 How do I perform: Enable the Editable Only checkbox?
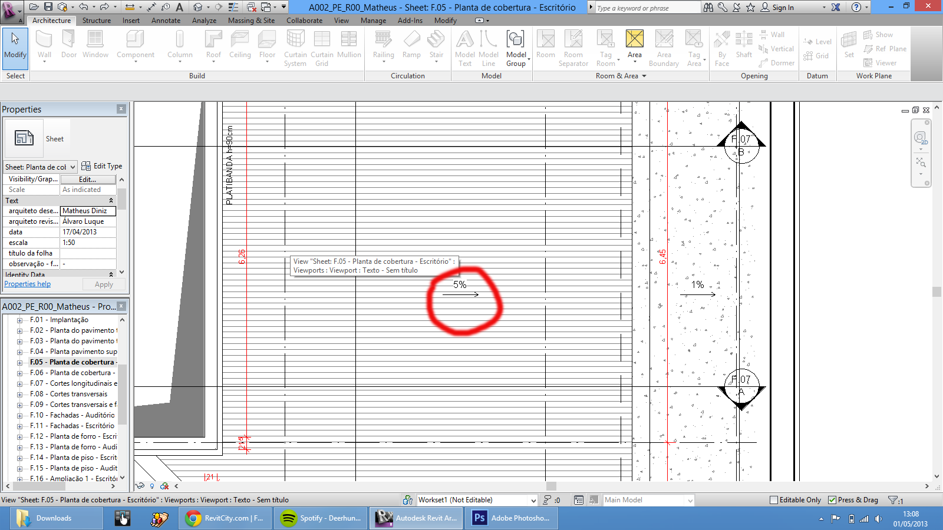tap(773, 499)
